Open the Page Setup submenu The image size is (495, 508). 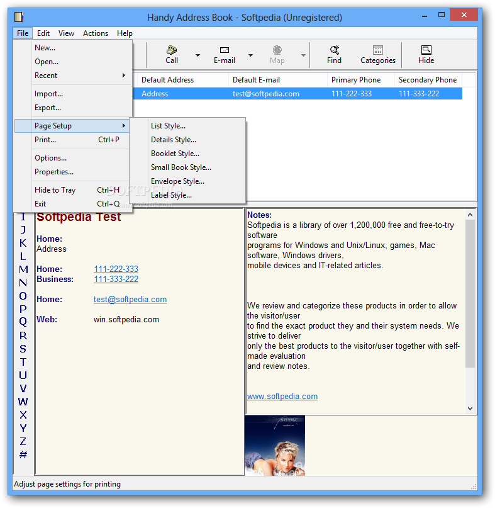[x=72, y=126]
